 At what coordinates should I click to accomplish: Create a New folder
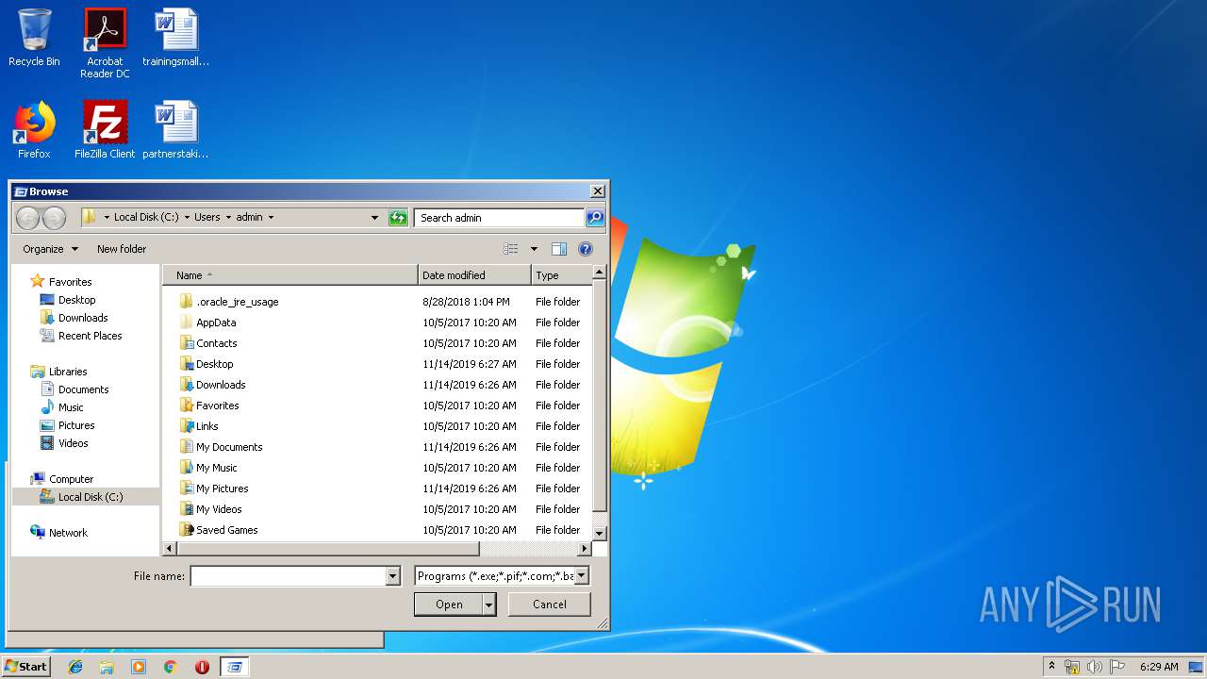[x=122, y=249]
